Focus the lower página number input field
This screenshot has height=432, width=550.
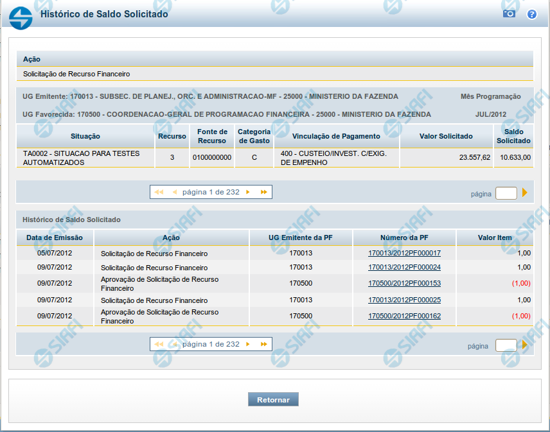point(506,346)
